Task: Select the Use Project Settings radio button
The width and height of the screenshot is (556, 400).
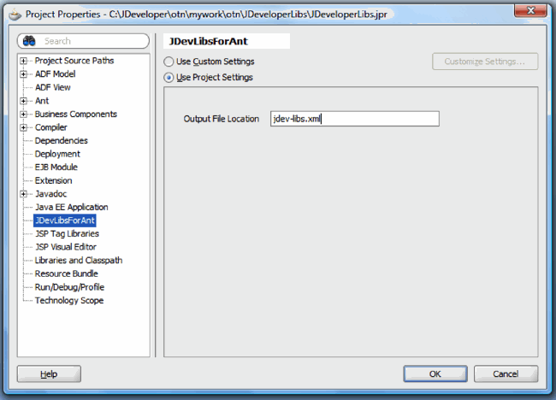Action: point(169,78)
